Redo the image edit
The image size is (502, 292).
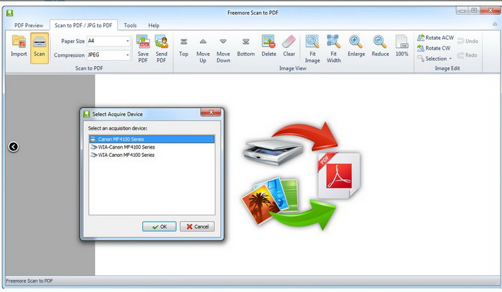(x=467, y=55)
